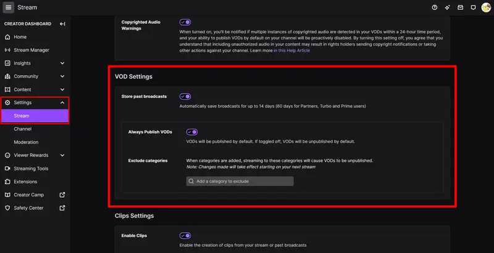This screenshot has width=494, height=253.
Task: Go to Channel settings page
Action: pos(23,129)
